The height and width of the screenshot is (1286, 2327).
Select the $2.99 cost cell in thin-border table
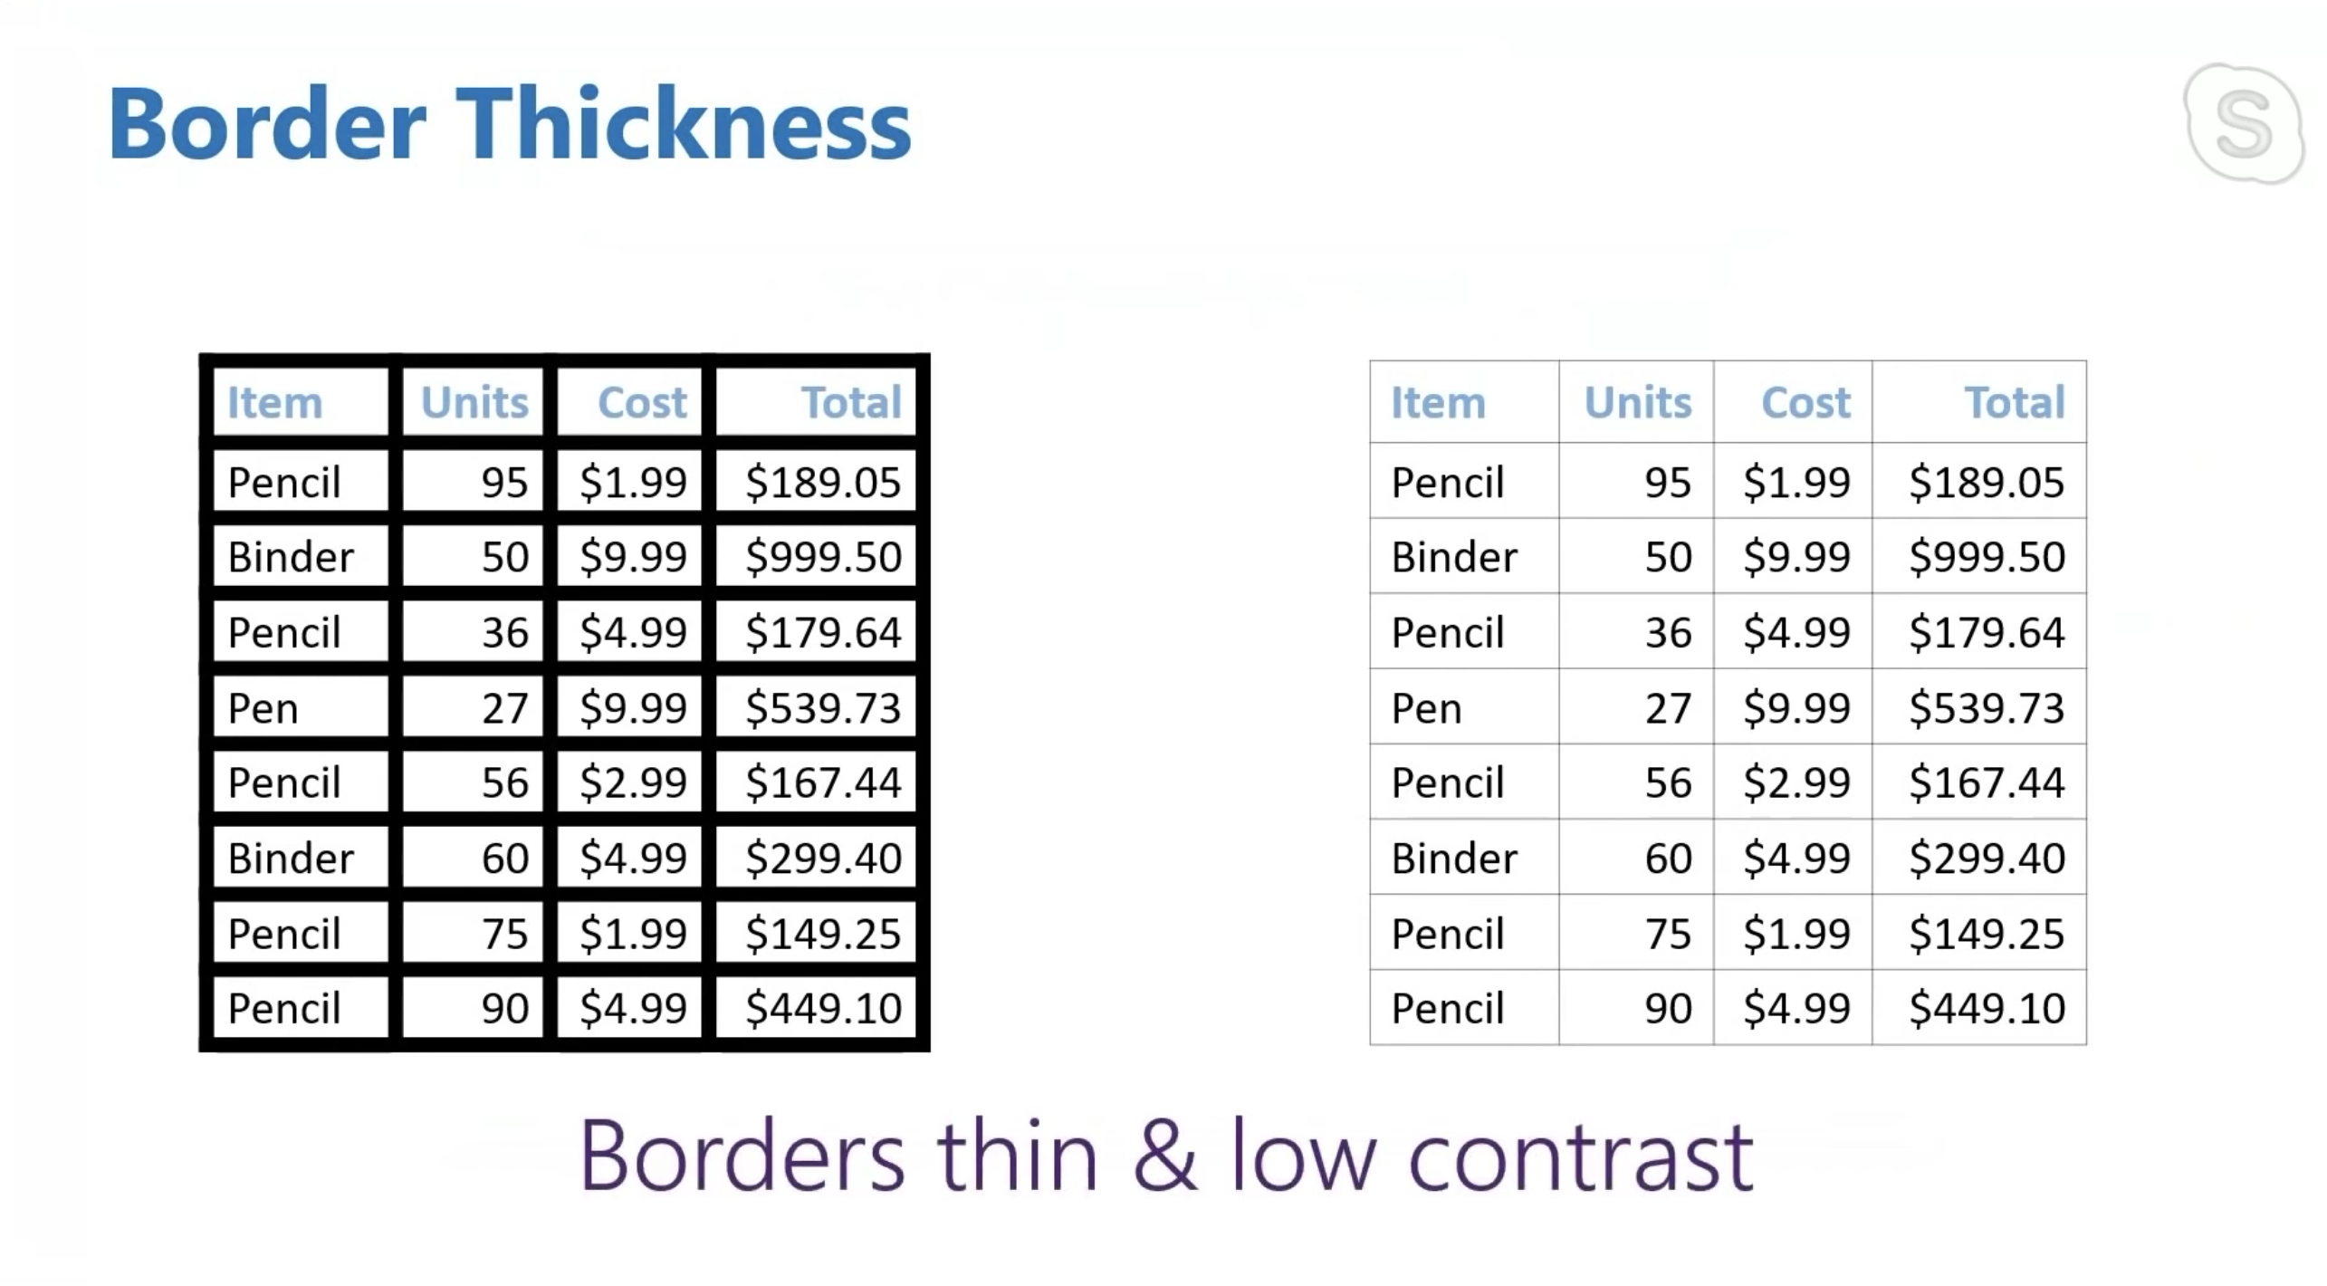[x=1793, y=782]
